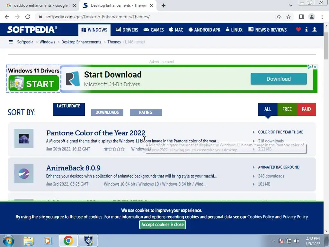Open AnimeBack 8.0.9 listing
Image resolution: width=329 pixels, height=247 pixels.
(73, 168)
